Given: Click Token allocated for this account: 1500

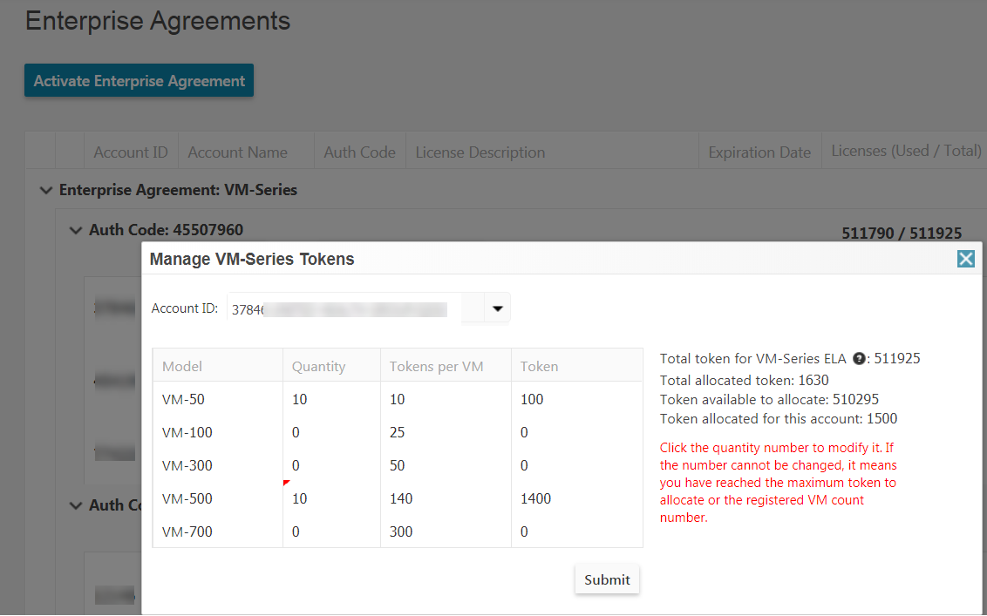Looking at the screenshot, I should click(779, 419).
